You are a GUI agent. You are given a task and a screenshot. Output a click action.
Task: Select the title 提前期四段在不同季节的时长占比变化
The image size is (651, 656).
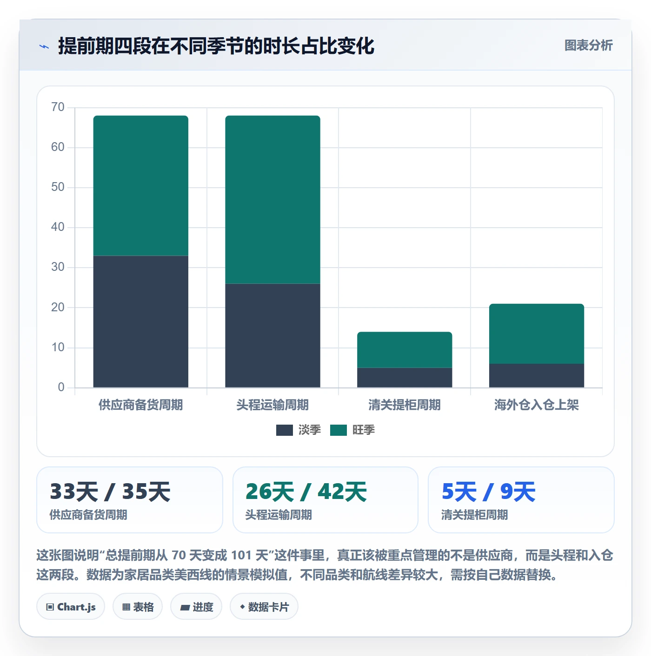click(x=216, y=46)
